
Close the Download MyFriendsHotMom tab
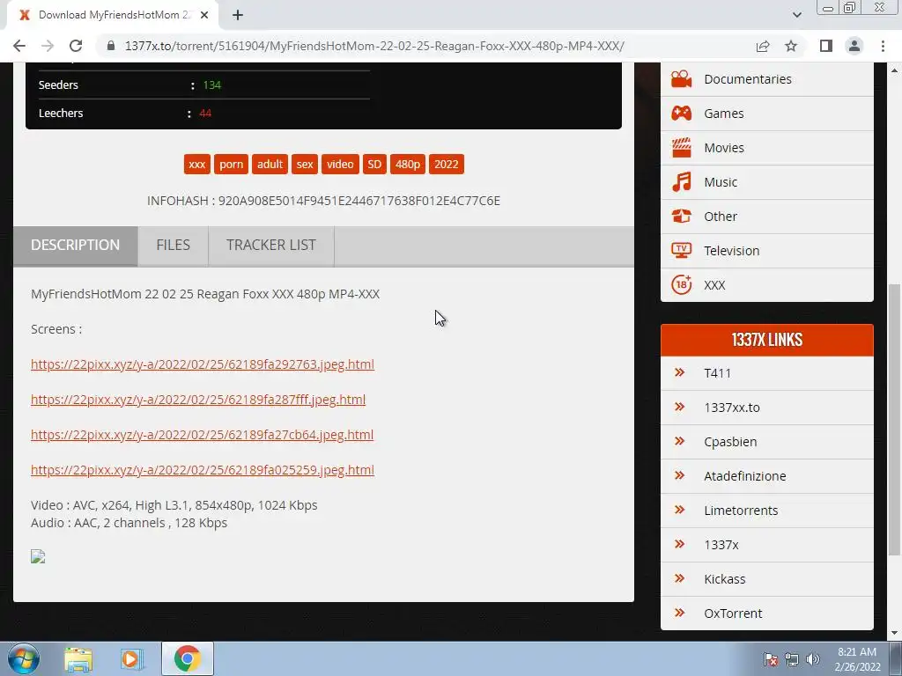click(204, 15)
